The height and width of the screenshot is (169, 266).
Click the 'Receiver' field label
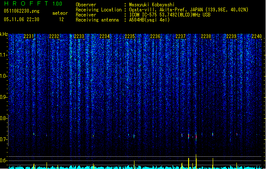point(86,15)
